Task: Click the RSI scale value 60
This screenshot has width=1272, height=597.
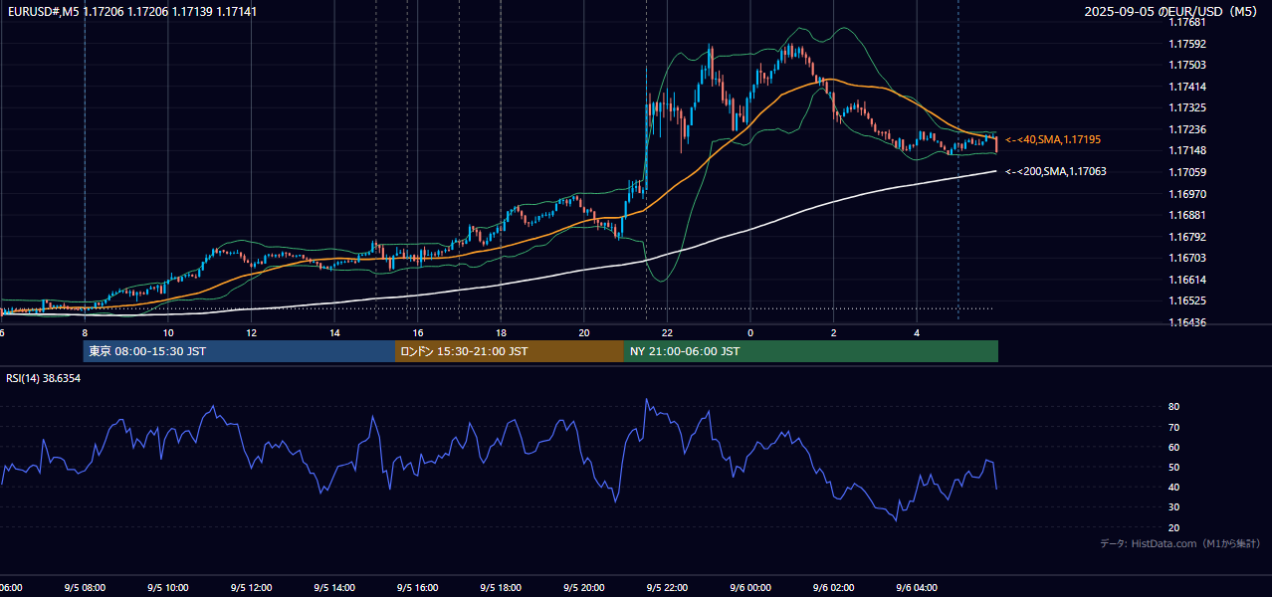Action: click(1173, 447)
